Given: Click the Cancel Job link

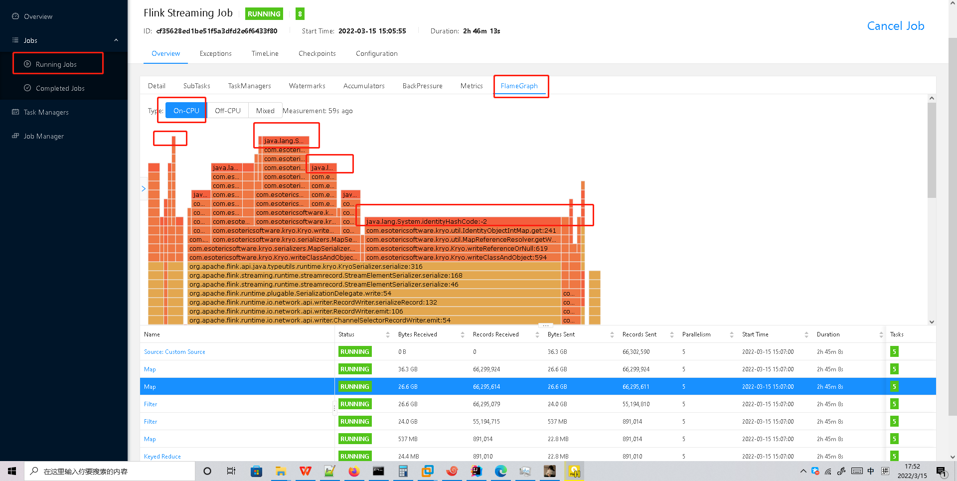Looking at the screenshot, I should click(x=895, y=26).
